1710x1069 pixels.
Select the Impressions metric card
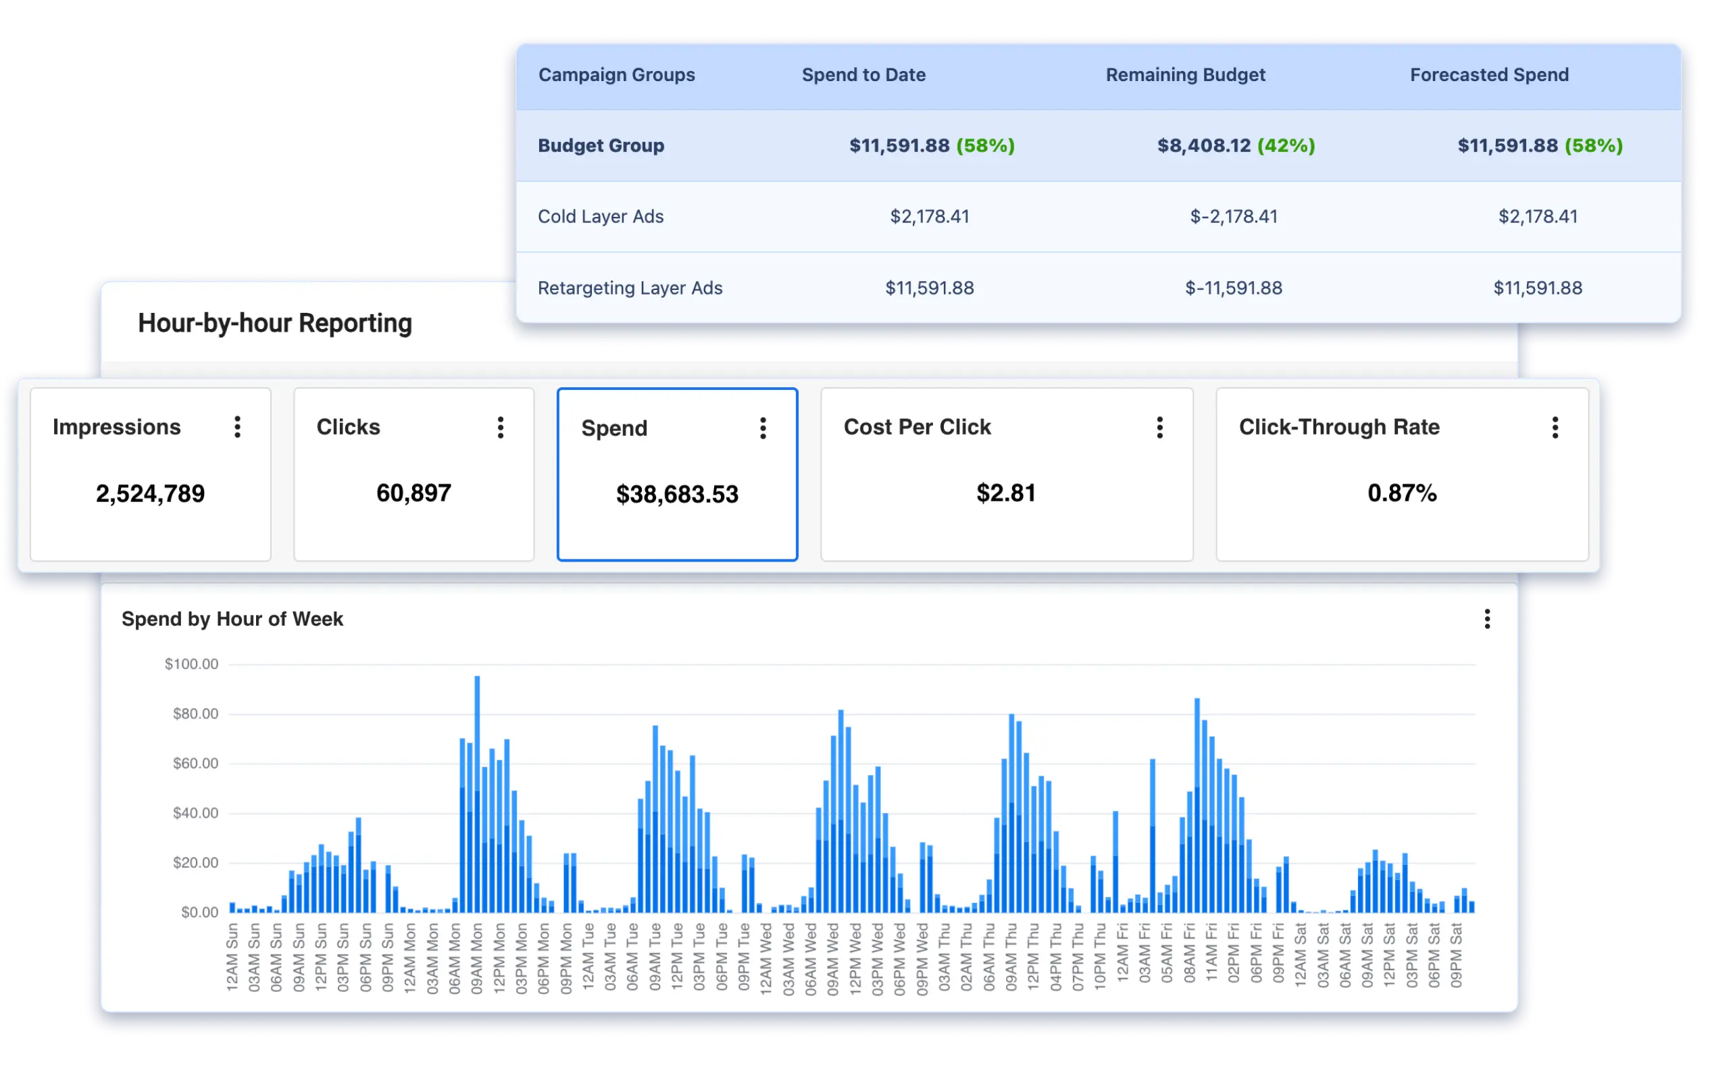(151, 474)
